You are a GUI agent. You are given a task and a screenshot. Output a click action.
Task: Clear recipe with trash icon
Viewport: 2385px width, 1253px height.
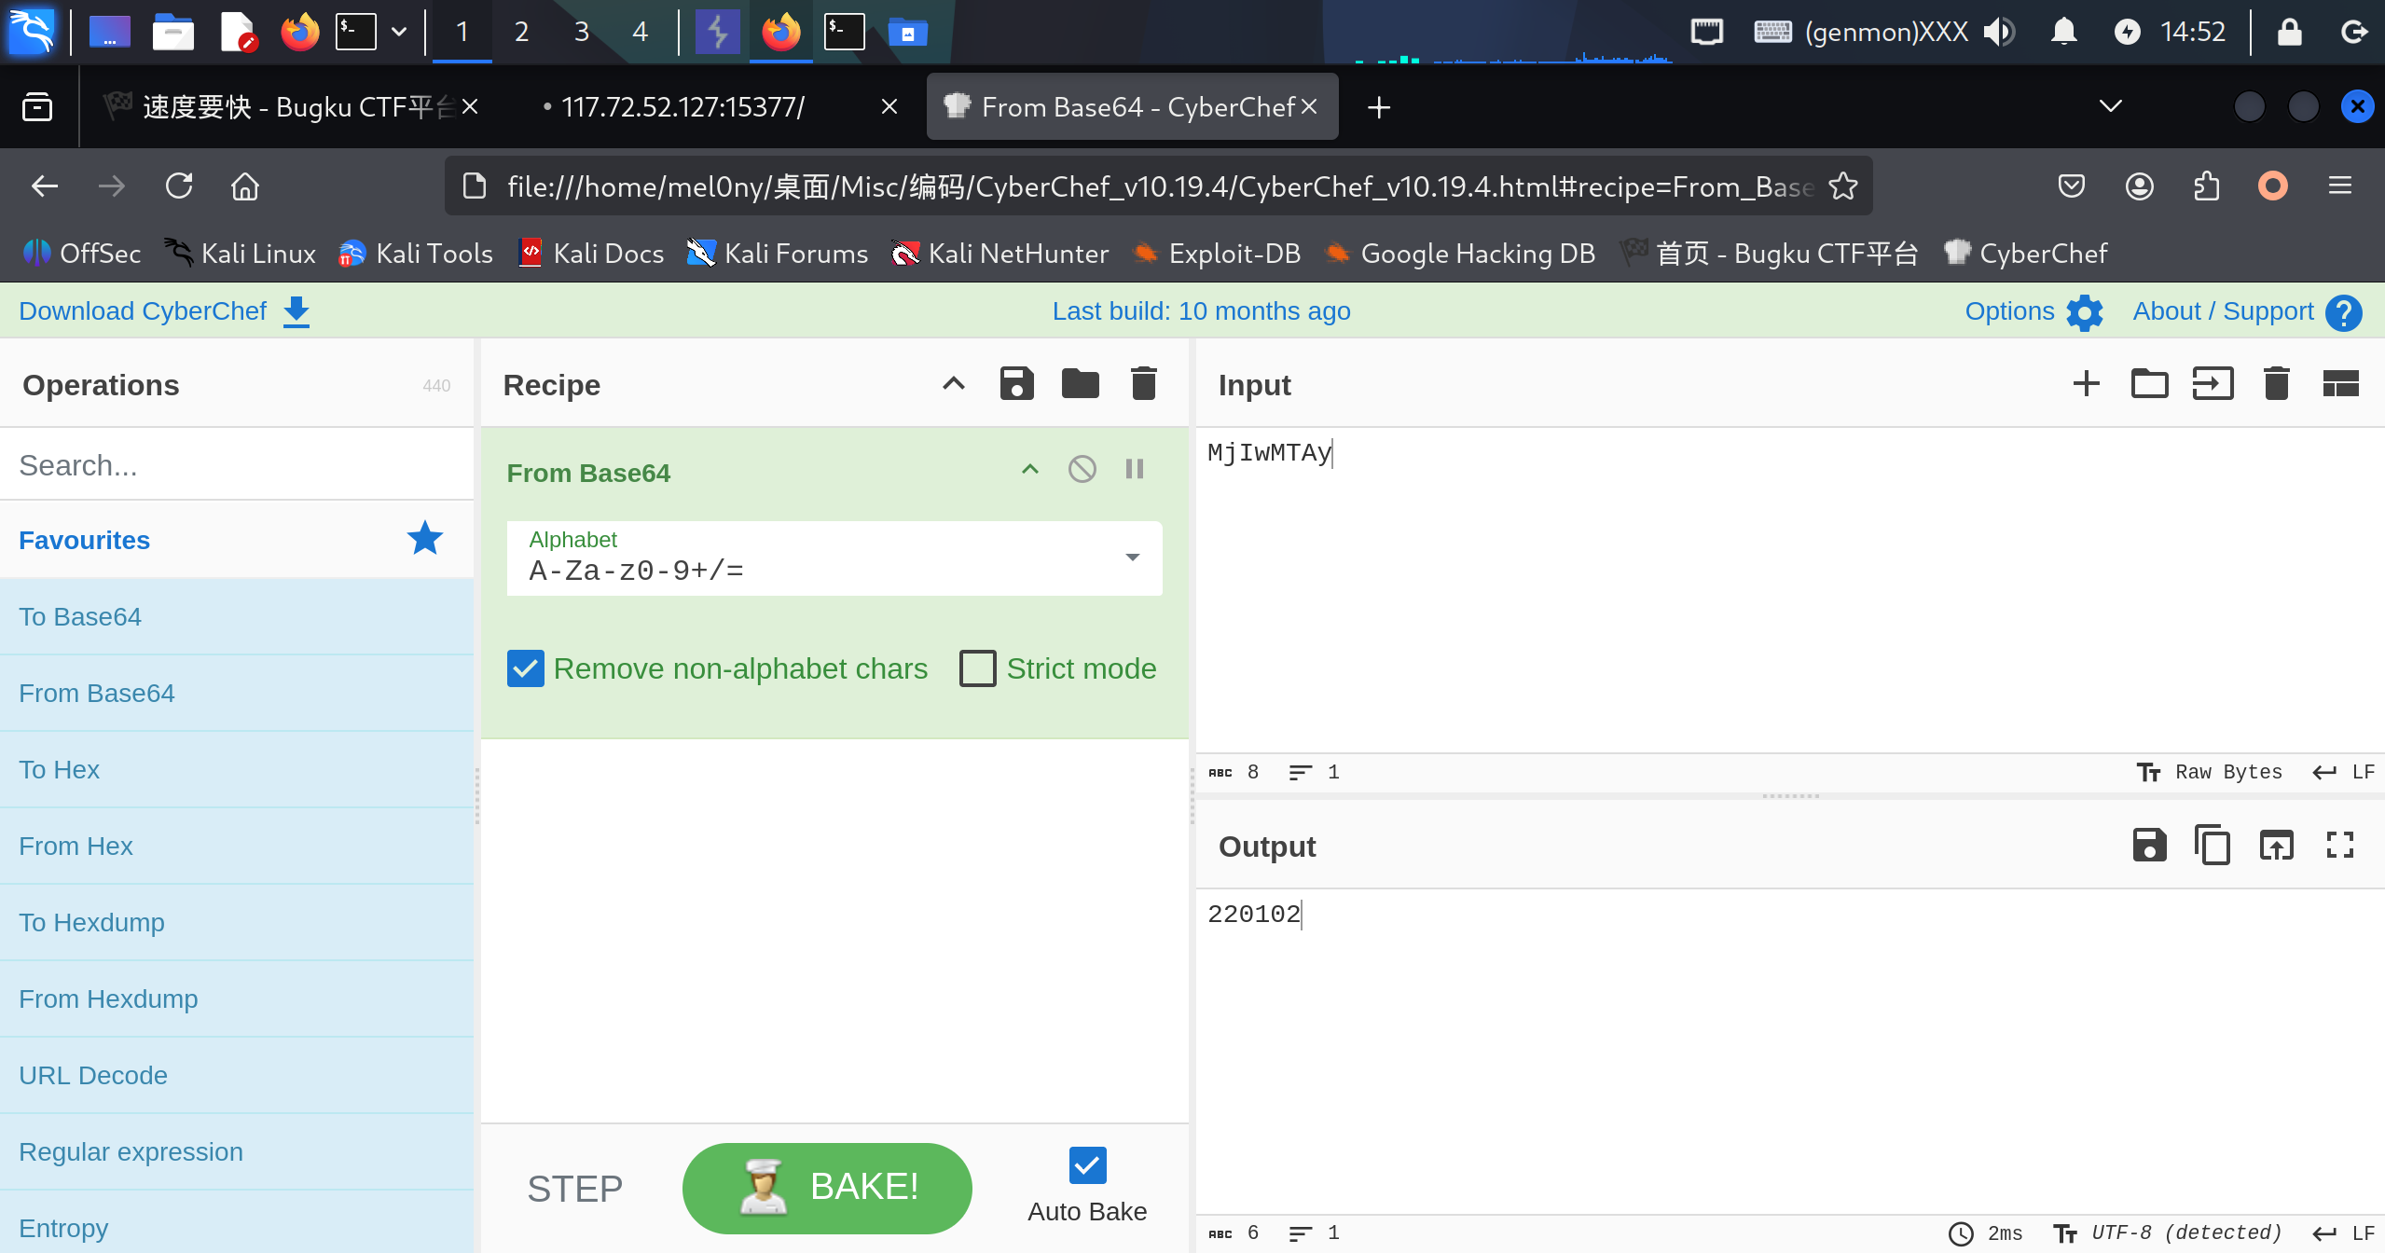click(1143, 383)
